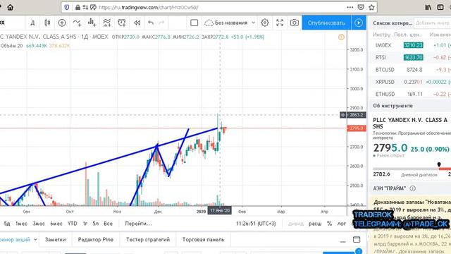Select the 1г time range
The width and height of the screenshot is (451, 254).
(x=85, y=224)
